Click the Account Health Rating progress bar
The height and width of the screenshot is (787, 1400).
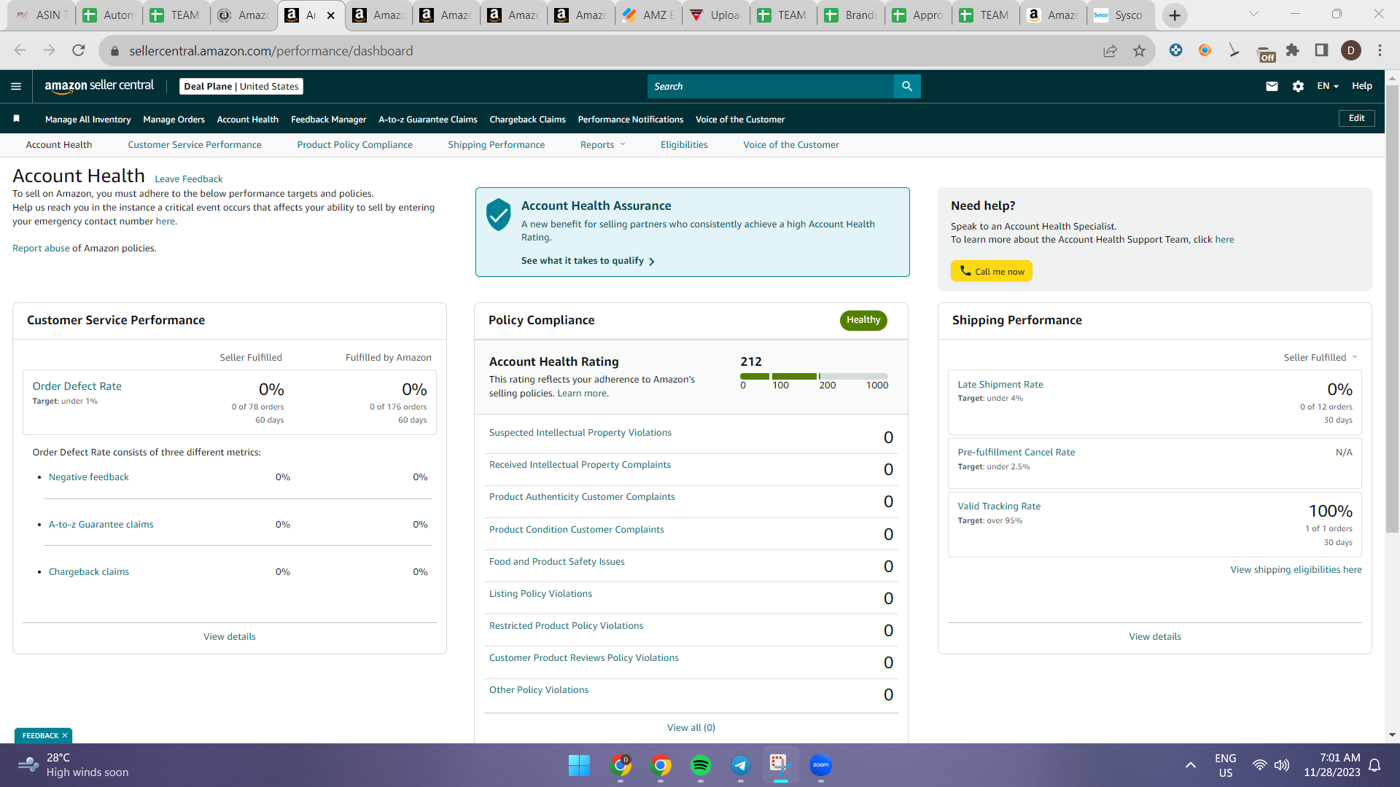pos(814,376)
